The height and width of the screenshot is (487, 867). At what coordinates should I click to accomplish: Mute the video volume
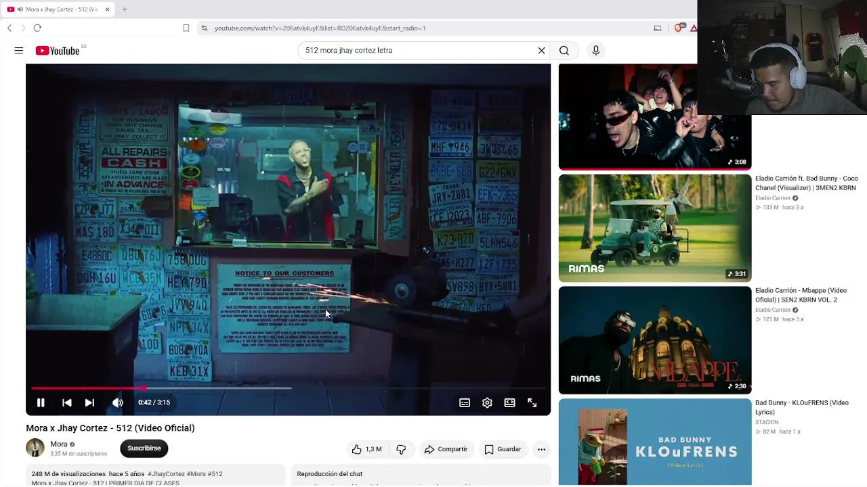(117, 402)
